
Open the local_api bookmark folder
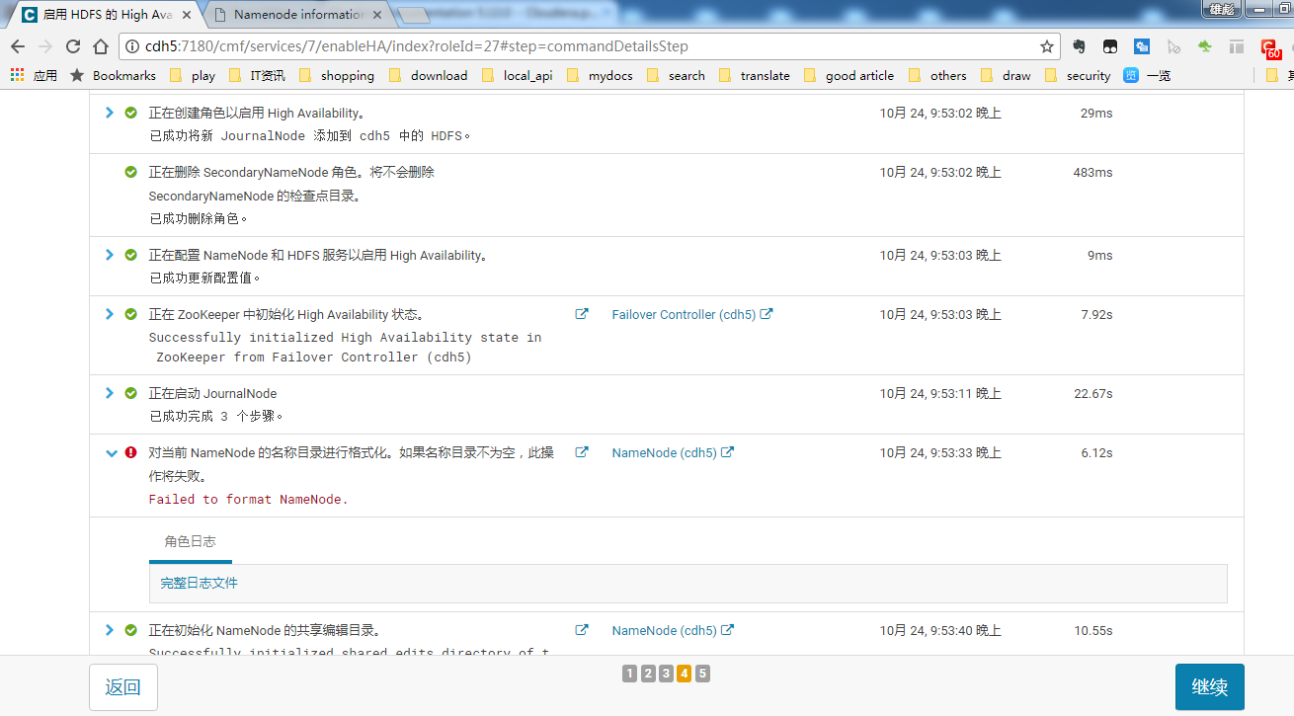(x=518, y=75)
